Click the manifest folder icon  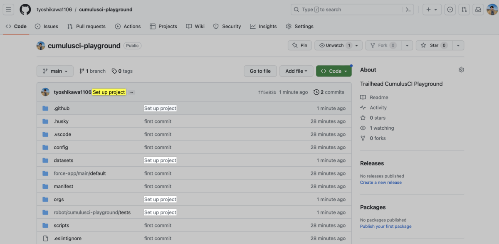(x=45, y=186)
